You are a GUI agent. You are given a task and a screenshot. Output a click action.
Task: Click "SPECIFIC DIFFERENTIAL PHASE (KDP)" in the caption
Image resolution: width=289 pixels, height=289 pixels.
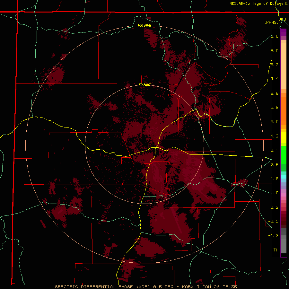(103, 287)
